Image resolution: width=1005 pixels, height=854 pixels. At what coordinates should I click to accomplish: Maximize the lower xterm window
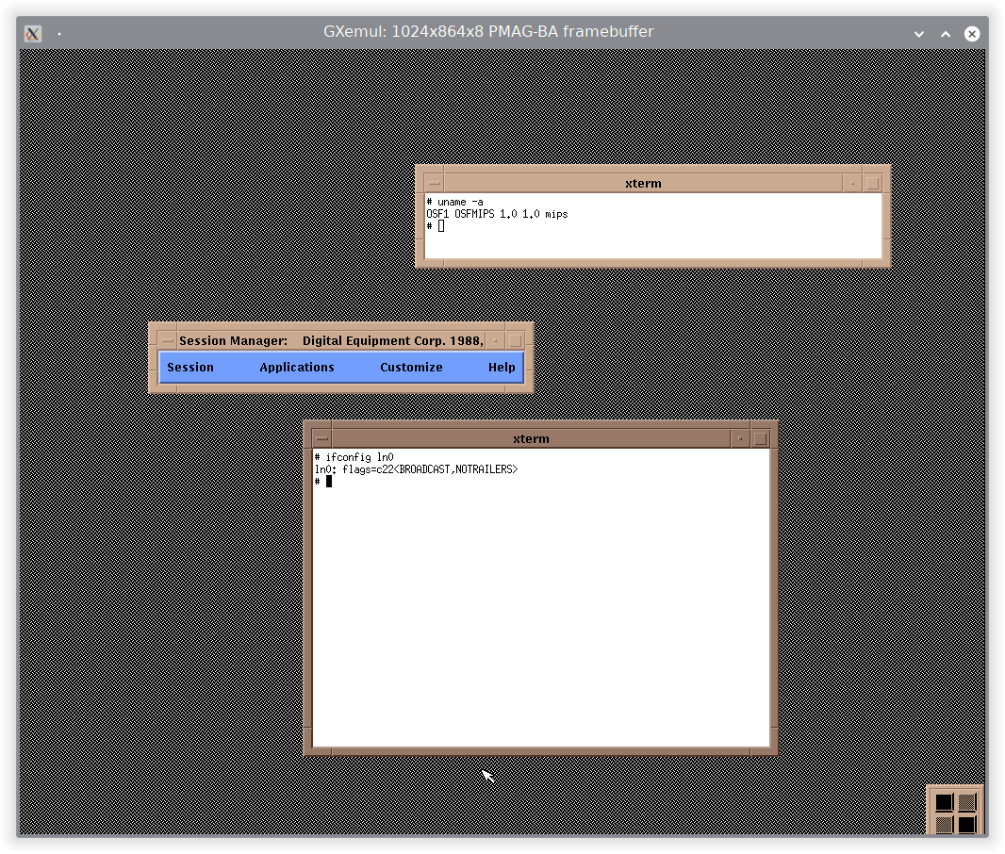[760, 439]
